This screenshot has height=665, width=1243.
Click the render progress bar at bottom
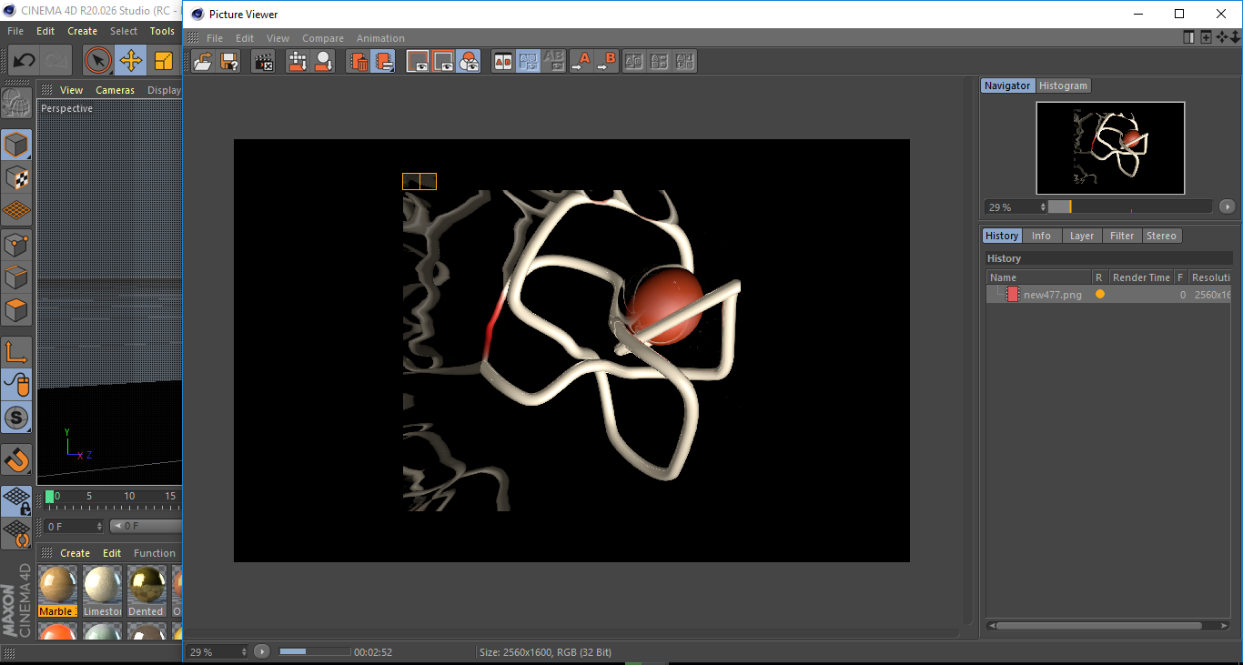(x=314, y=651)
